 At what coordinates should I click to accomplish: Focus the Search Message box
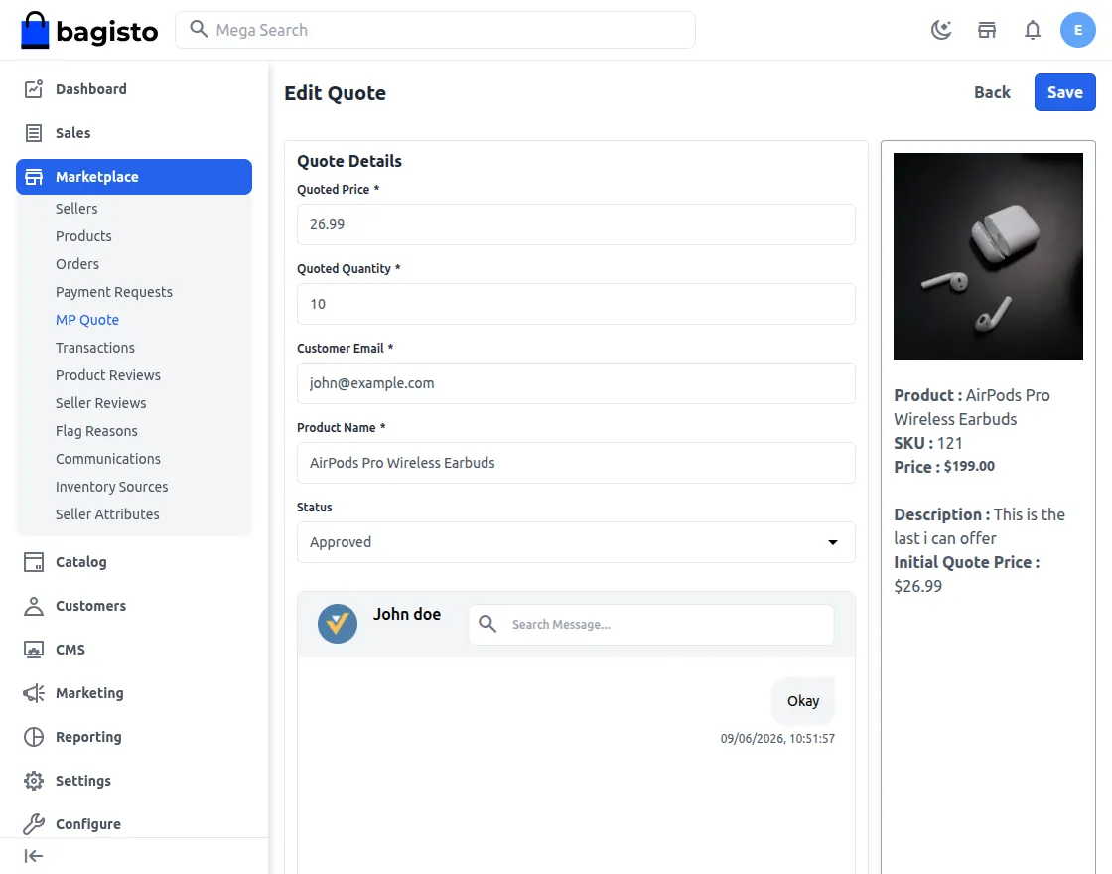click(651, 625)
